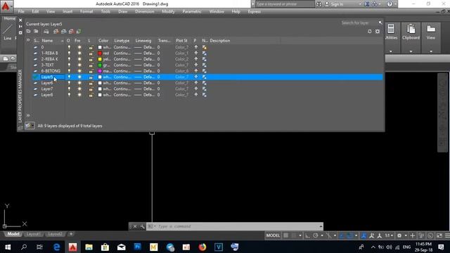Open the View panel in ribbon
Screen dimensions: 450x253
pyautogui.click(x=431, y=32)
